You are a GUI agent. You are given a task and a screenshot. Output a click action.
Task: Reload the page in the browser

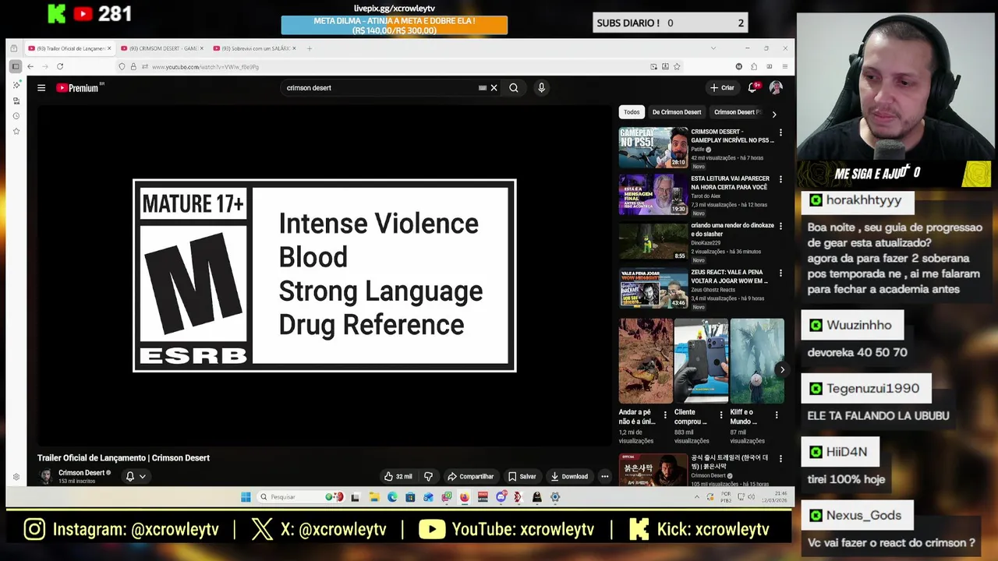point(60,67)
